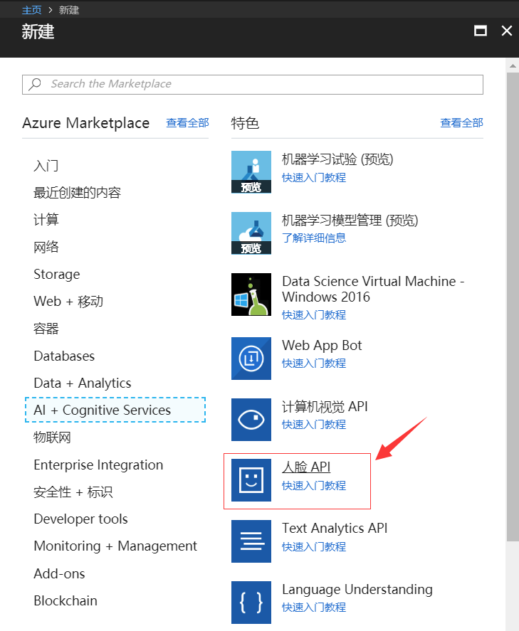Viewport: 519px width, 631px height.
Task: Open the Text Analytics API icon
Action: click(x=251, y=541)
